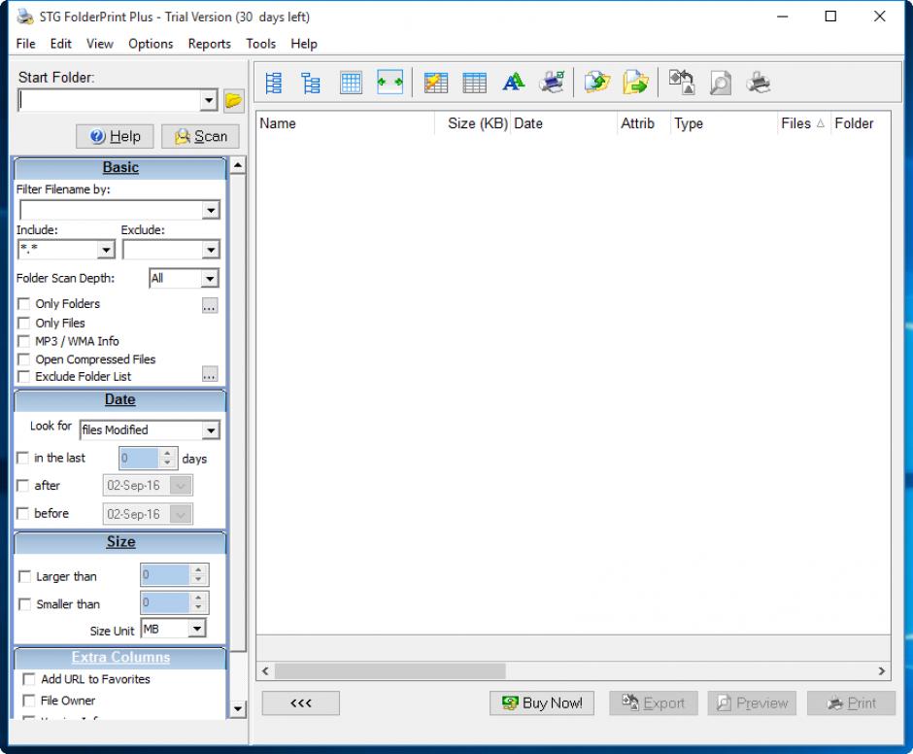Screen dimensions: 913x754
Task: Click the export shapes icon in toolbar
Action: [681, 83]
